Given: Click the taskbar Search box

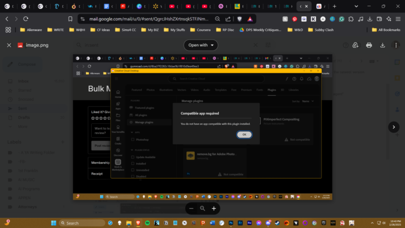Looking at the screenshot, I should pyautogui.click(x=82, y=223).
